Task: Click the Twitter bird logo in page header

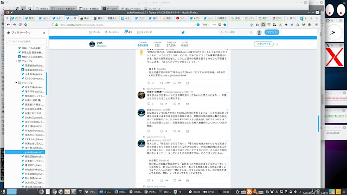Action: 183,32
